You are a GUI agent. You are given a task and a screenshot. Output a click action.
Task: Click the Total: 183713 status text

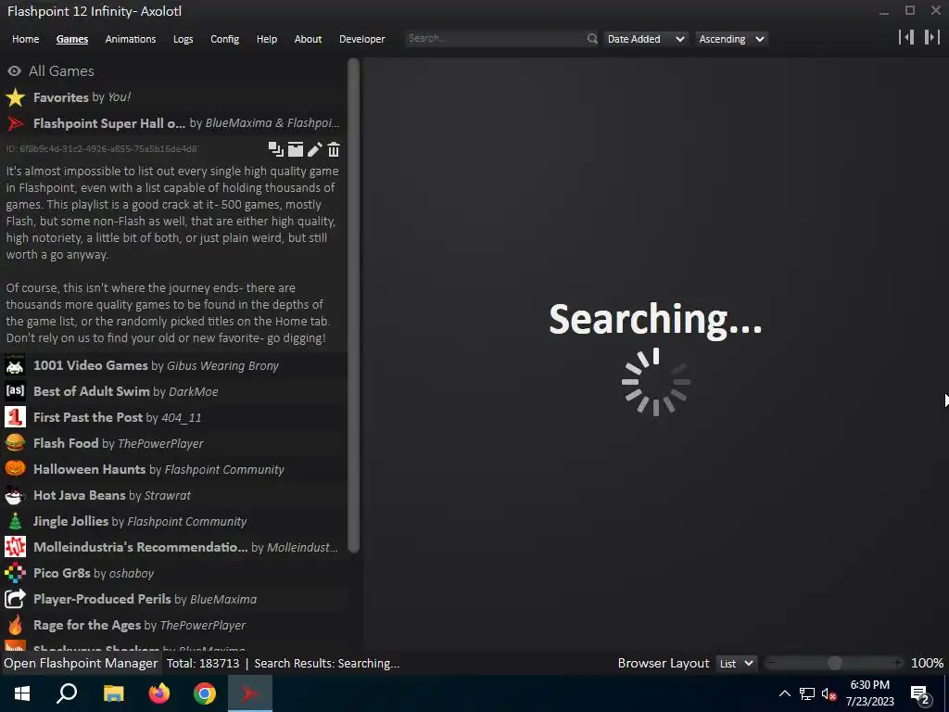(x=203, y=664)
